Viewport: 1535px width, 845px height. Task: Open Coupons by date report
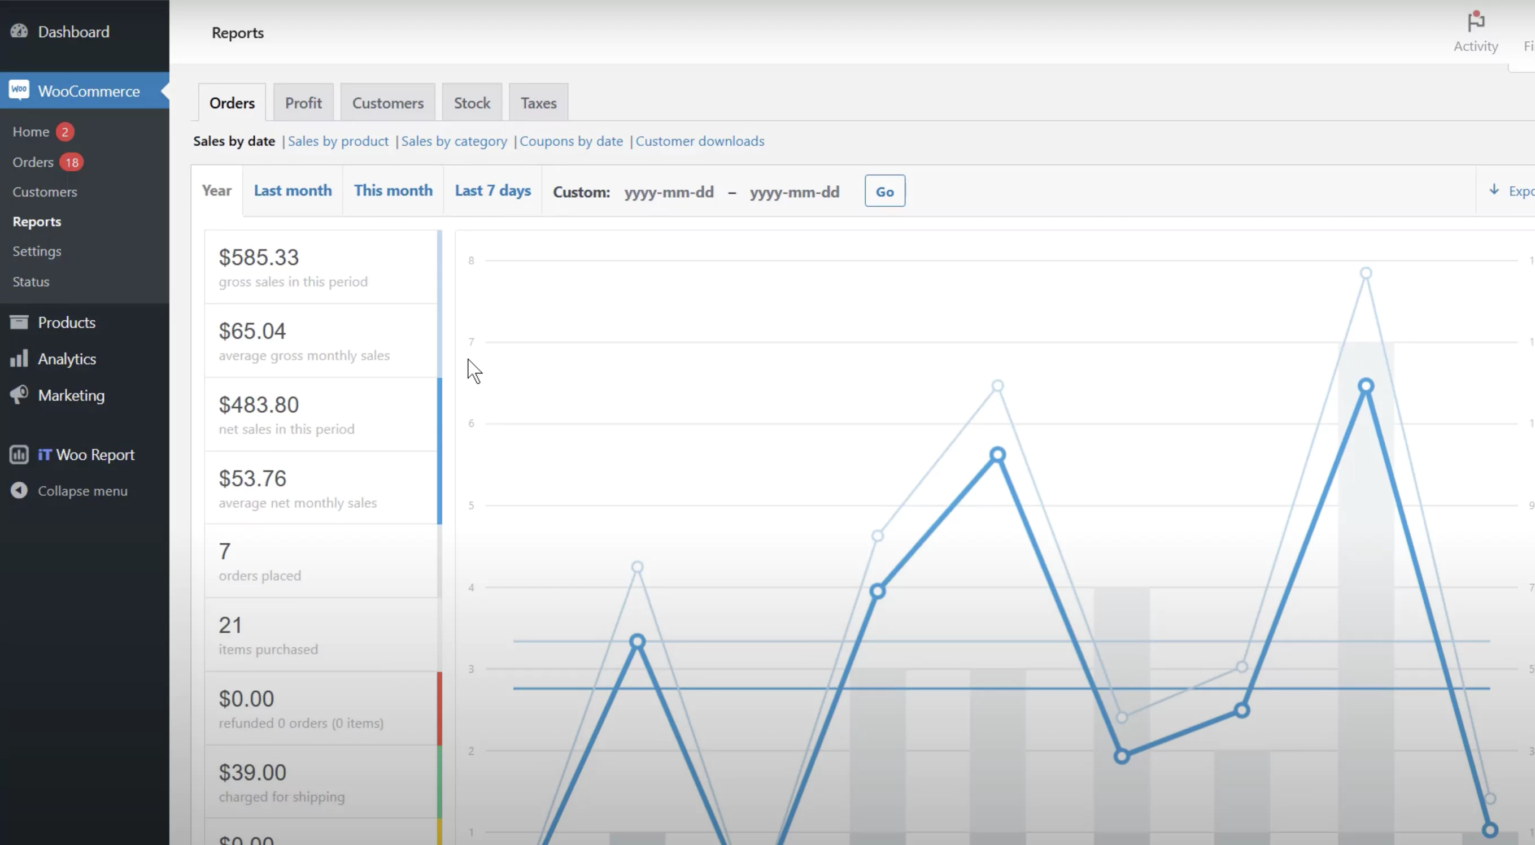pos(572,141)
